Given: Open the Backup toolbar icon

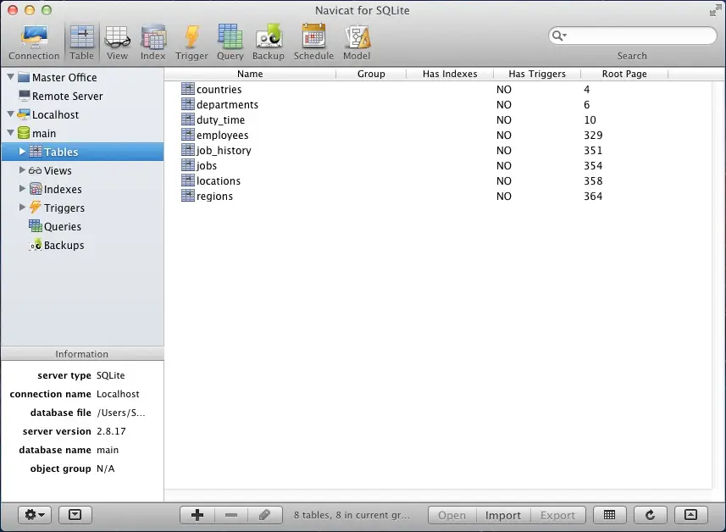Looking at the screenshot, I should 268,42.
